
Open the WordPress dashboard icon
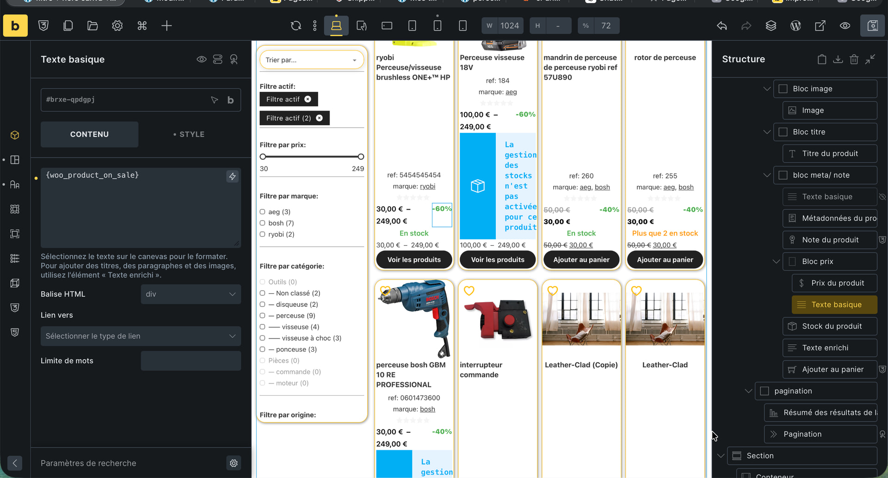click(x=795, y=26)
